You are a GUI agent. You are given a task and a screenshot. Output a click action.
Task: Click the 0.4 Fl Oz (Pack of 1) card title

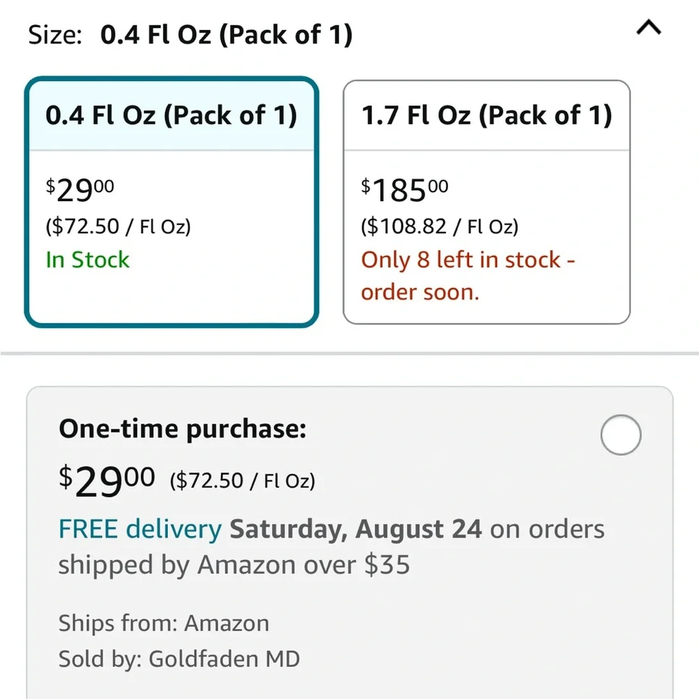pyautogui.click(x=171, y=115)
